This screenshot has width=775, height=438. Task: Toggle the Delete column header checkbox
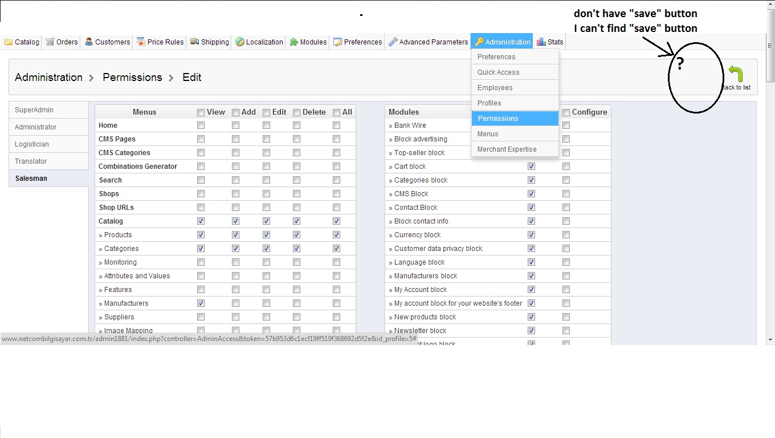tap(296, 112)
